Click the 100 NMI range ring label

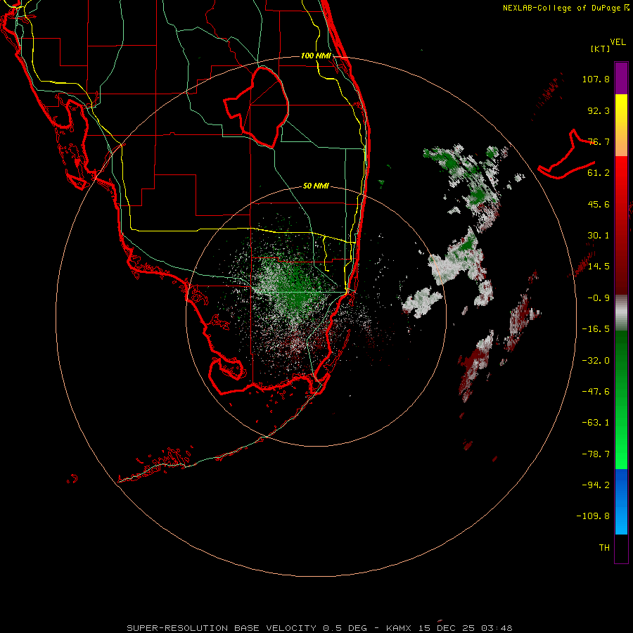tap(316, 56)
